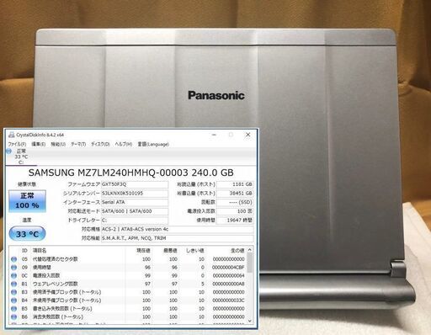Click the SMART list scrollbar down arrow
The width and height of the screenshot is (431, 335).
point(250,321)
